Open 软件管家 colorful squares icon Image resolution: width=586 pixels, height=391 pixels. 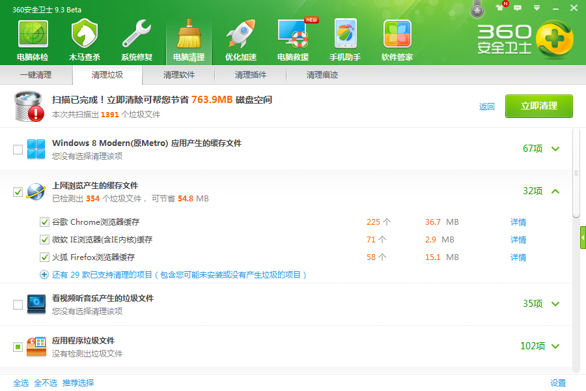397,34
